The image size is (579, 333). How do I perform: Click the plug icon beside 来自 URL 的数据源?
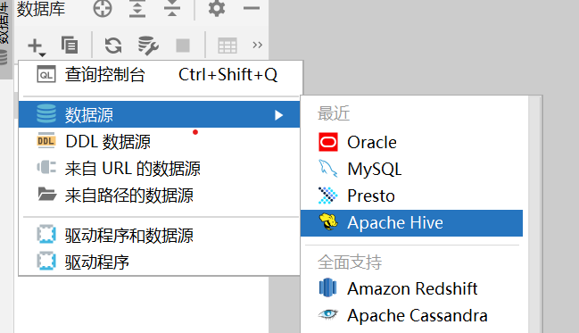46,168
